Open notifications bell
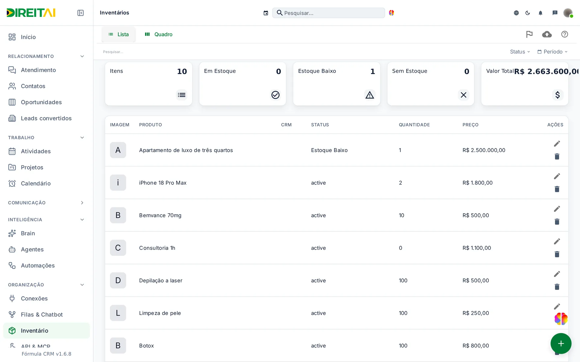The image size is (580, 362). pos(540,13)
